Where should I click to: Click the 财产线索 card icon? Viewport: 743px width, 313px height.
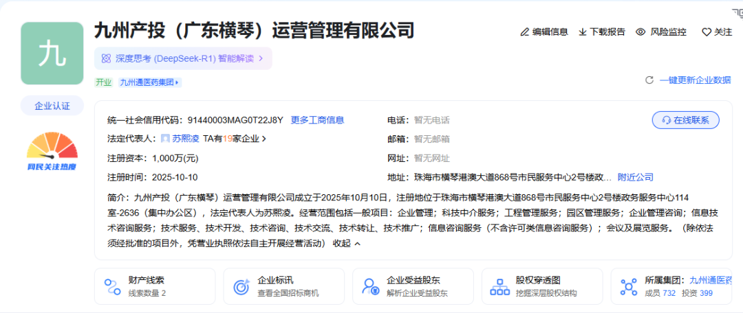pyautogui.click(x=112, y=286)
